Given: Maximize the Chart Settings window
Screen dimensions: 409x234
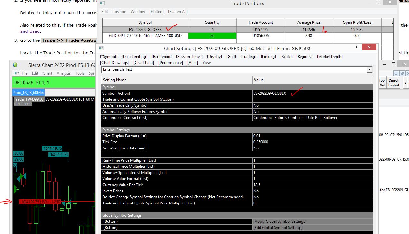Looking at the screenshot, I should click(x=357, y=47).
